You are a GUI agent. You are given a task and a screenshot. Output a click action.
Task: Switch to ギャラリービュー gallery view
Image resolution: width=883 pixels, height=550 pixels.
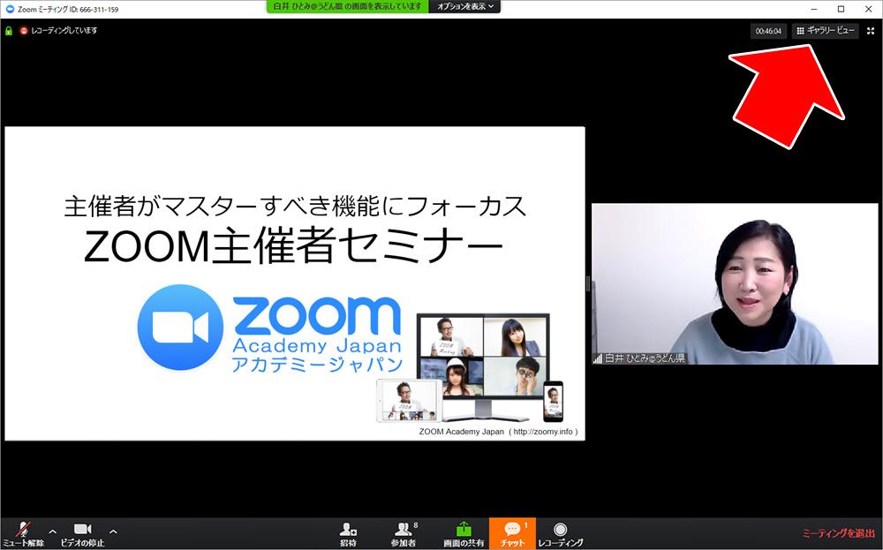pos(826,31)
